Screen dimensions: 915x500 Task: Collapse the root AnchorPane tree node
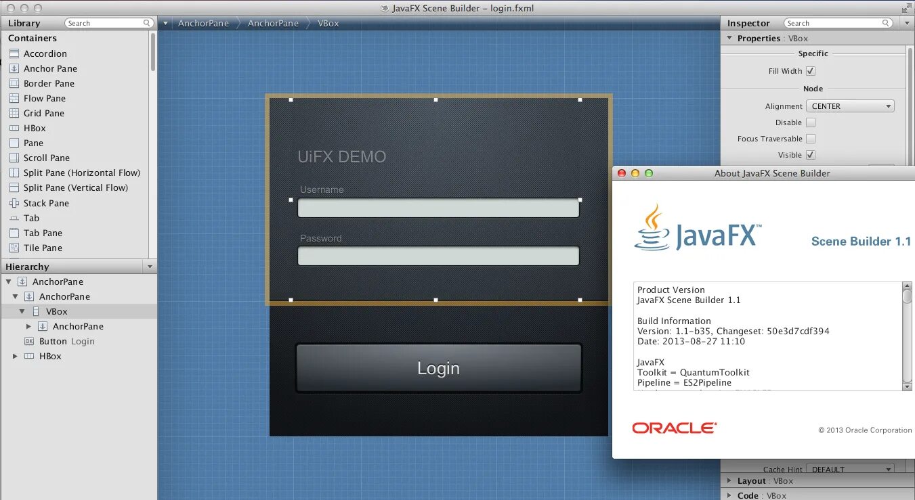(x=8, y=281)
